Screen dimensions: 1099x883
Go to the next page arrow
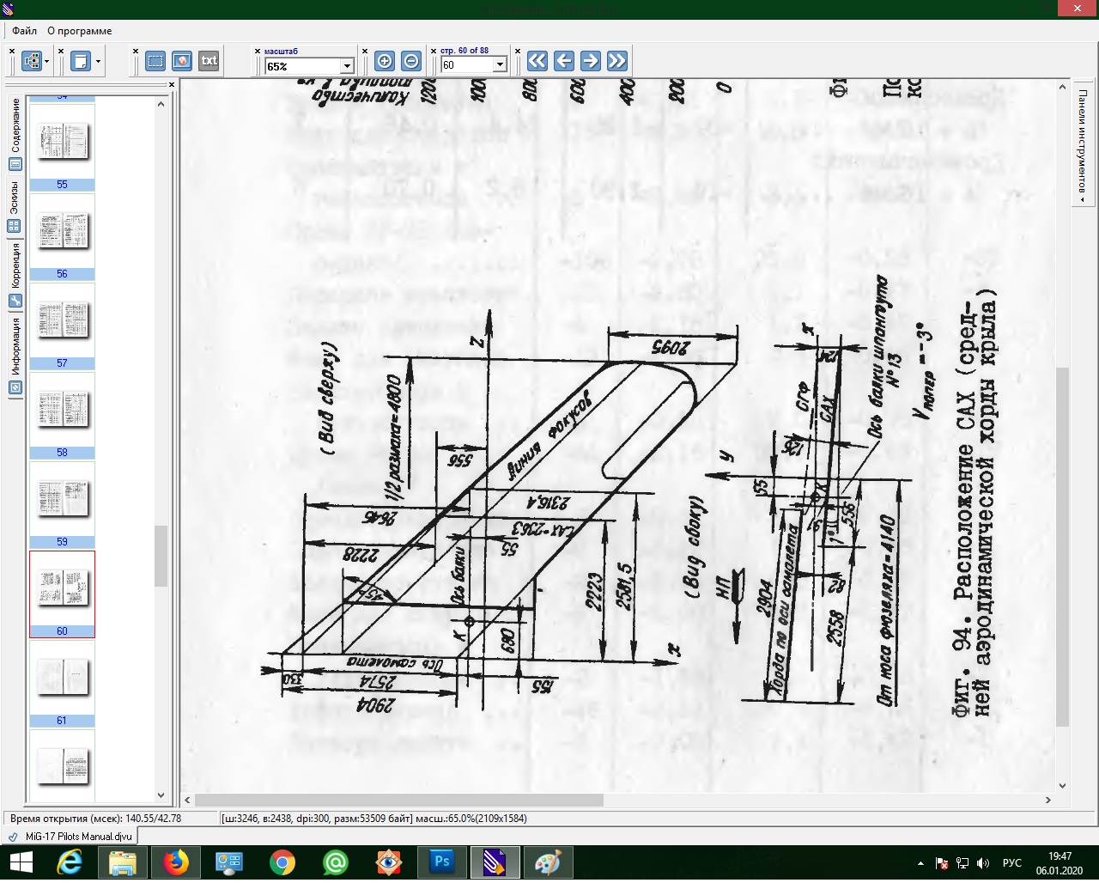591,61
